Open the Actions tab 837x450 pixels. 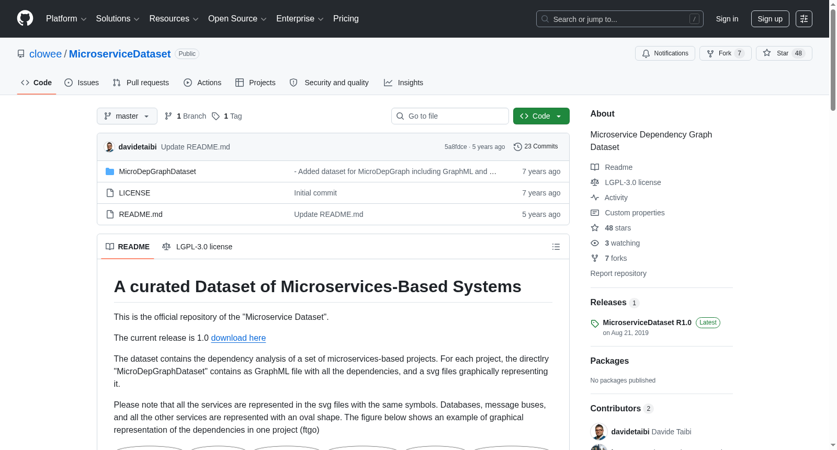coord(202,83)
